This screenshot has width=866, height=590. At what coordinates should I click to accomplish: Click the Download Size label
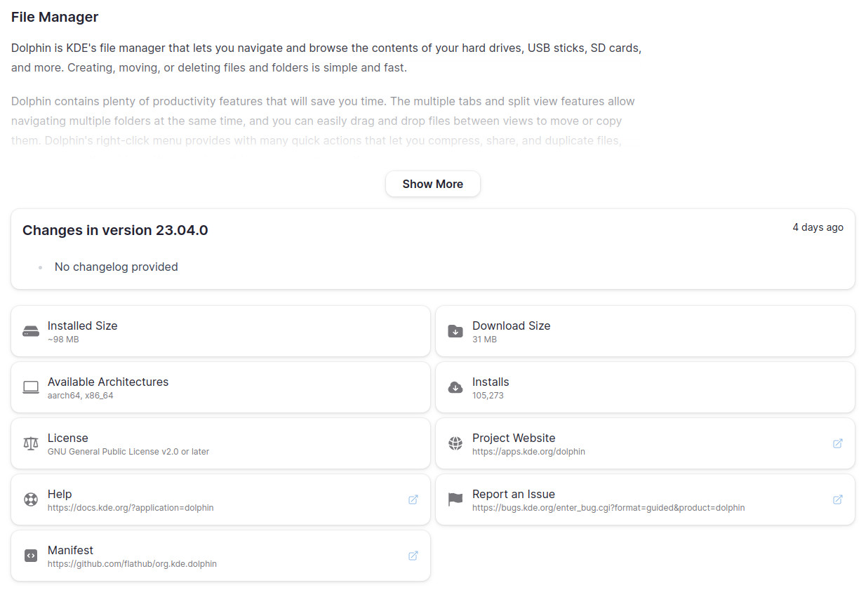coord(512,326)
